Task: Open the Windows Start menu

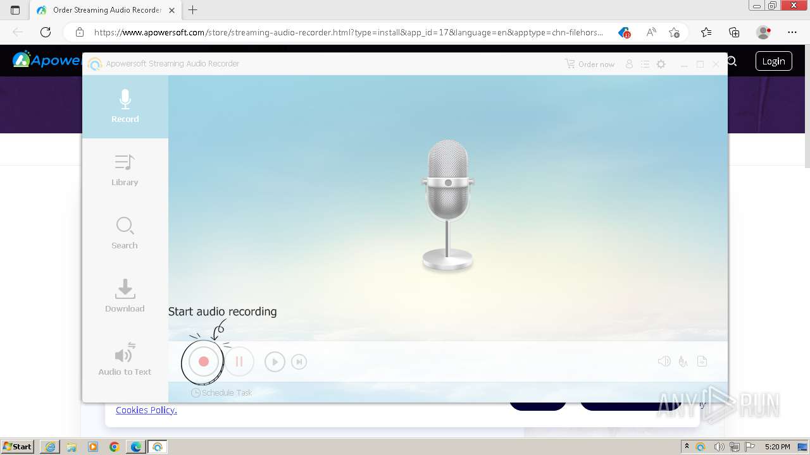Action: pos(18,447)
